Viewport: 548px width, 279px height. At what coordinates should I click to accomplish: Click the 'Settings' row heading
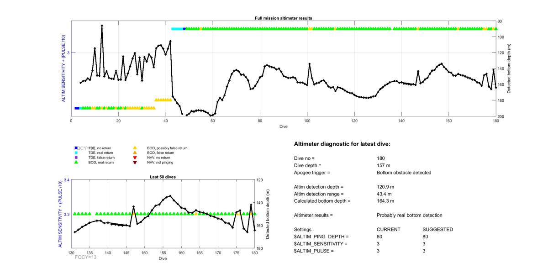[x=303, y=229]
